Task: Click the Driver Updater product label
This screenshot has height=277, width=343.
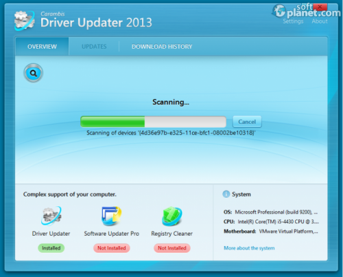Action: pos(51,234)
